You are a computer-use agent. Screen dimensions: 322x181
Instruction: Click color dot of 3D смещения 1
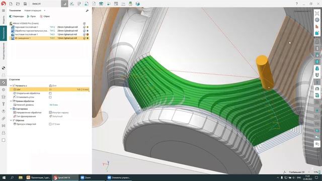click(88, 38)
